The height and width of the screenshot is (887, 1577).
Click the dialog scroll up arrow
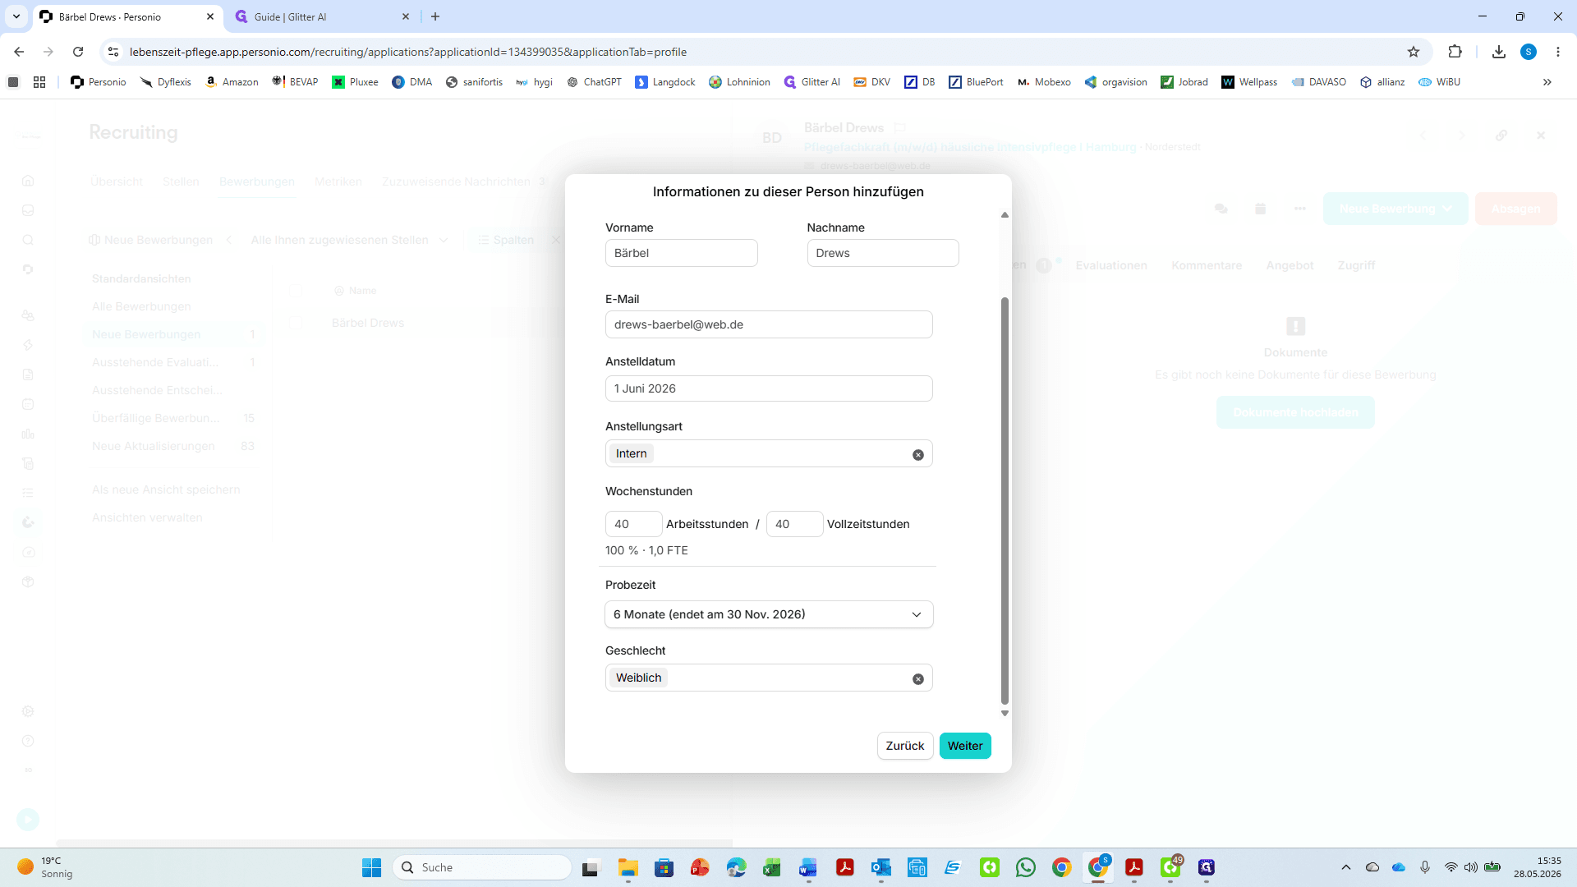(1005, 215)
